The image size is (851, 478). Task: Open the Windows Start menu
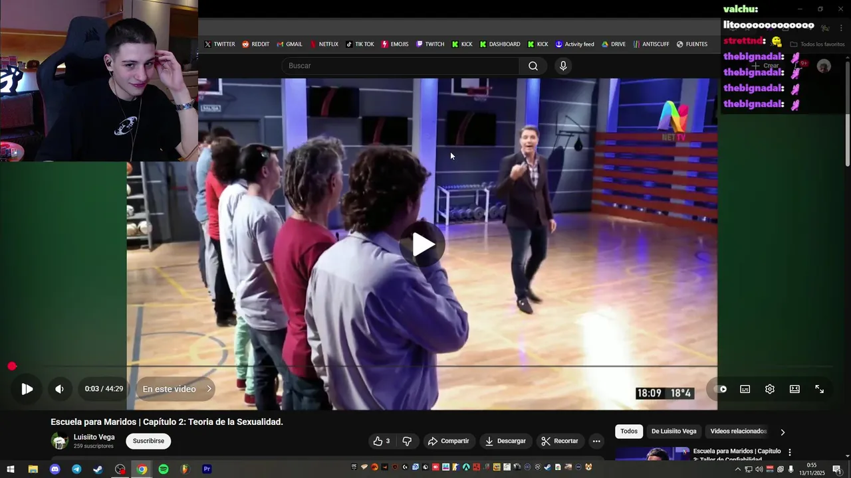(11, 469)
